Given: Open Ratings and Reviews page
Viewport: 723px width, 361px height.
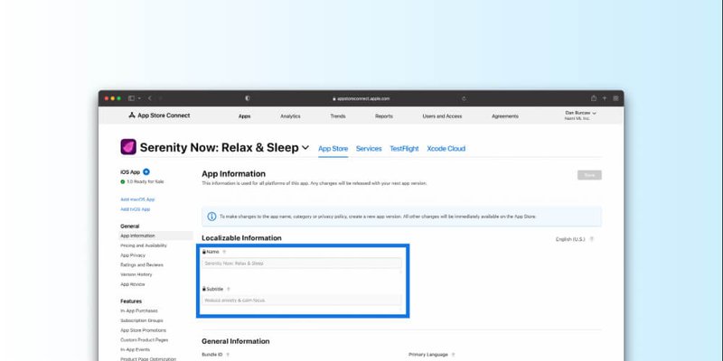Looking at the screenshot, I should [142, 265].
